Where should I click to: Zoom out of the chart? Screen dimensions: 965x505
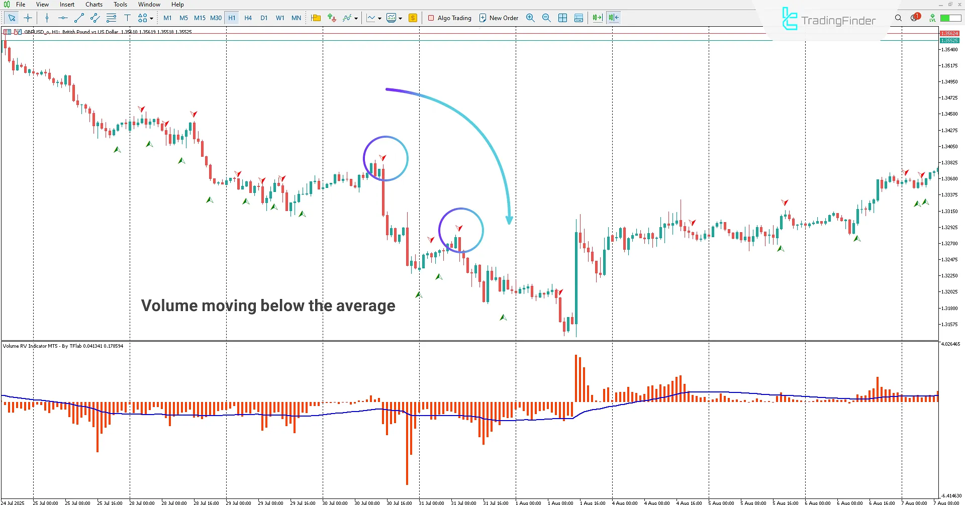546,18
